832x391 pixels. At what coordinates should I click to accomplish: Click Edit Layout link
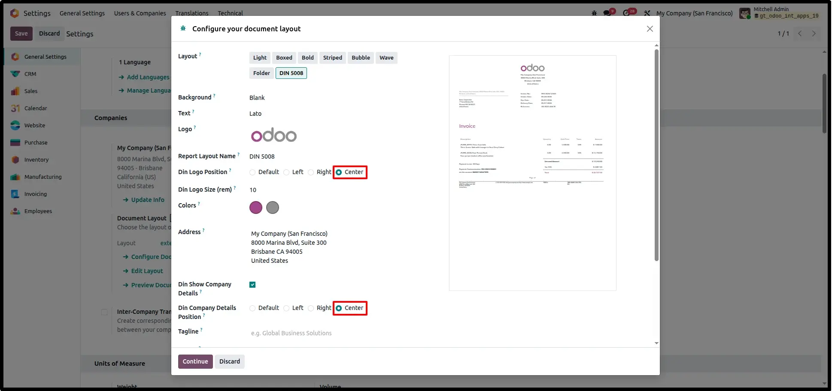point(147,271)
